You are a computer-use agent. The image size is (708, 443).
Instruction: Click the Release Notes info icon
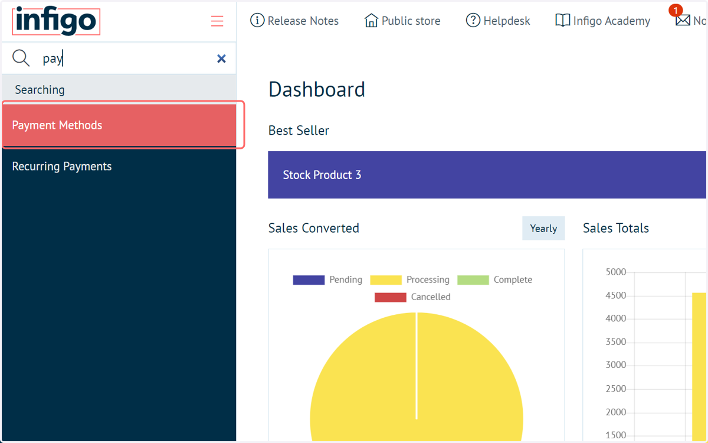point(257,21)
